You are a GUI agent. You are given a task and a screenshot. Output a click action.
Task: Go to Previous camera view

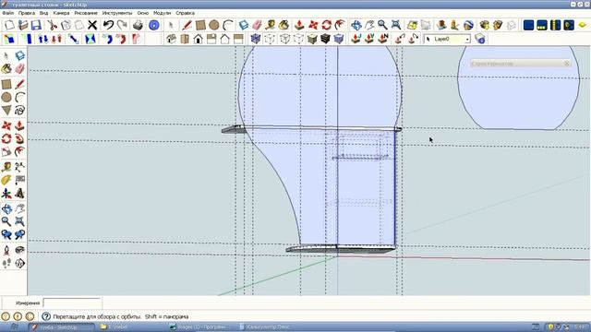(x=6, y=235)
